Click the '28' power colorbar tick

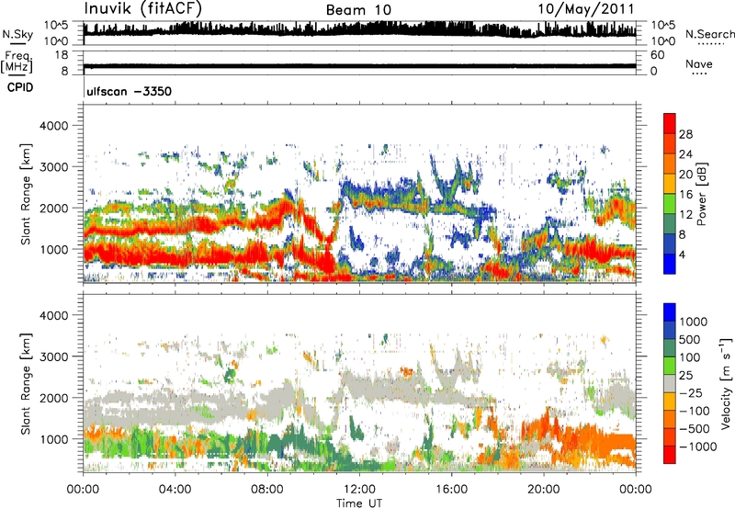click(x=685, y=134)
